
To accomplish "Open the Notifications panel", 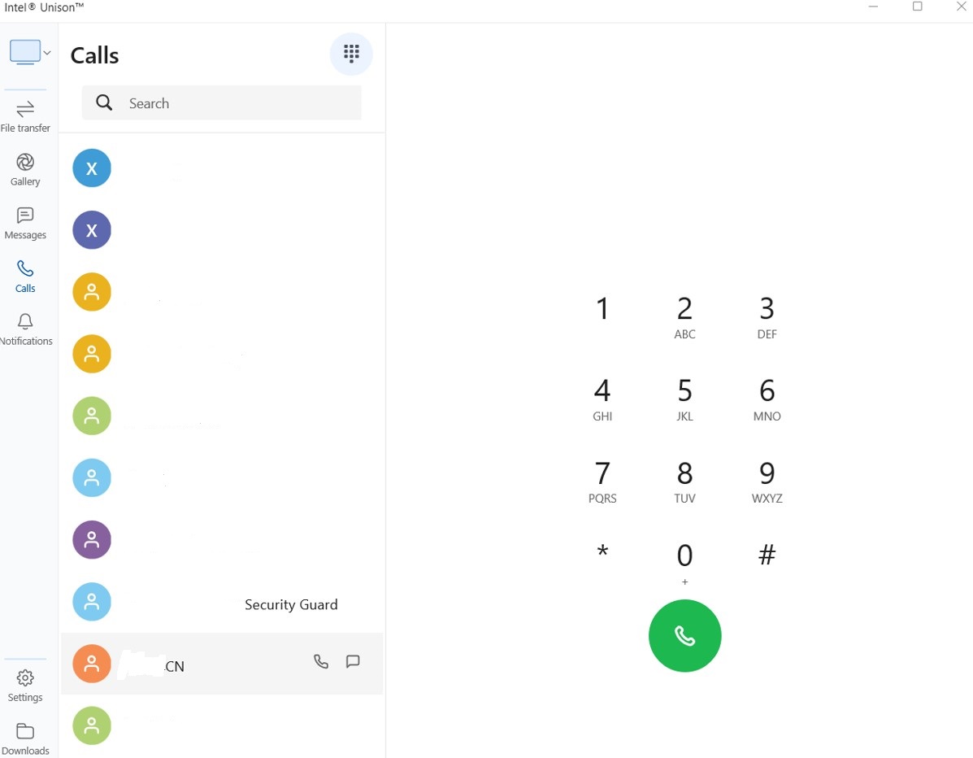I will pyautogui.click(x=25, y=329).
